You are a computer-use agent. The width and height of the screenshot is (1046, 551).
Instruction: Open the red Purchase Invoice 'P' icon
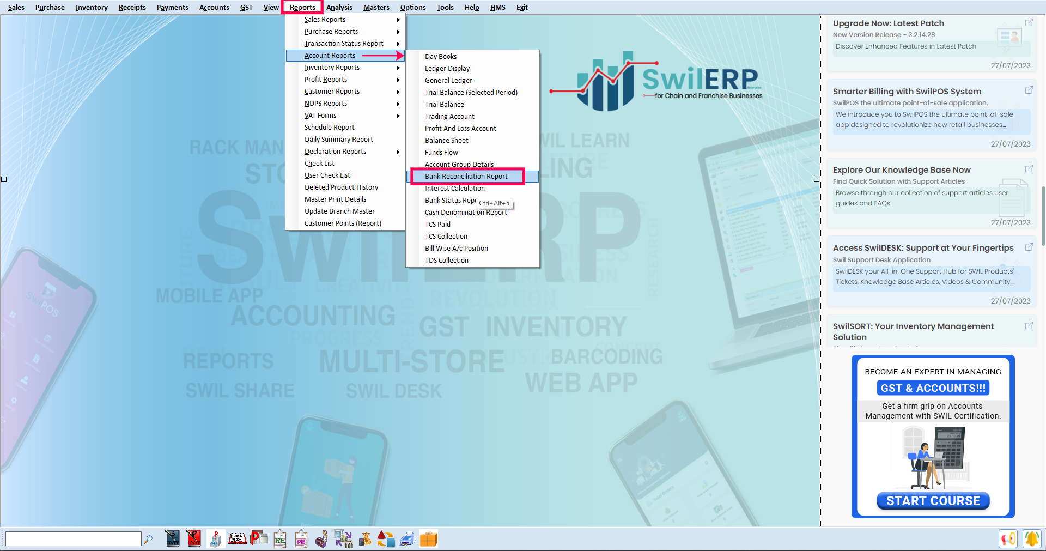pyautogui.click(x=194, y=538)
